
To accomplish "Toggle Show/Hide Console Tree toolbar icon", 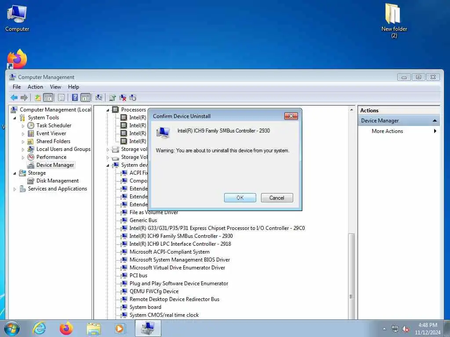I will 48,98.
